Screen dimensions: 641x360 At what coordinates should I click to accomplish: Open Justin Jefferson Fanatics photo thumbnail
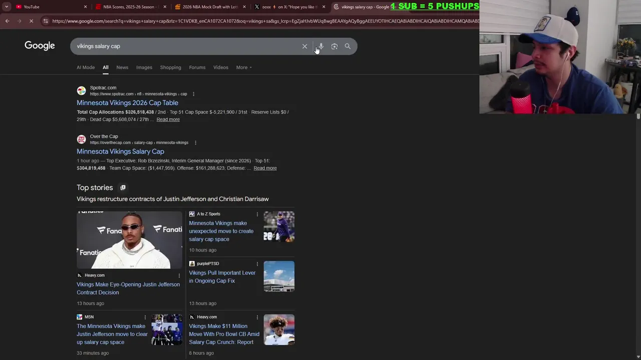pyautogui.click(x=129, y=240)
